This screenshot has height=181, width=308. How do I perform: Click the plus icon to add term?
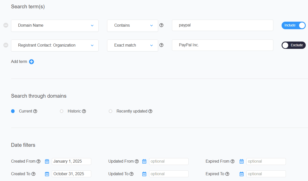tap(31, 62)
